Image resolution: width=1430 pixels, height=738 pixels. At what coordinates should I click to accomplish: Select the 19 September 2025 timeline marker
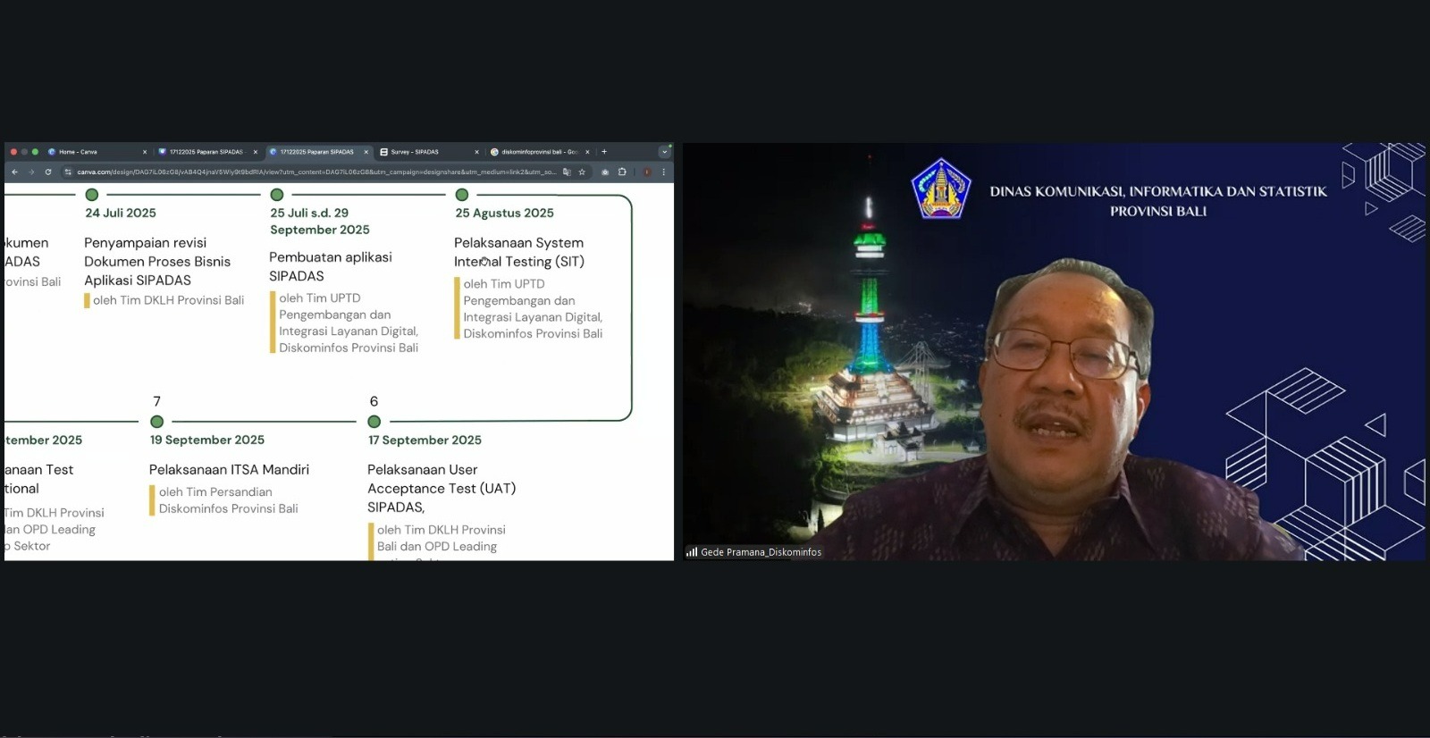pyautogui.click(x=157, y=422)
